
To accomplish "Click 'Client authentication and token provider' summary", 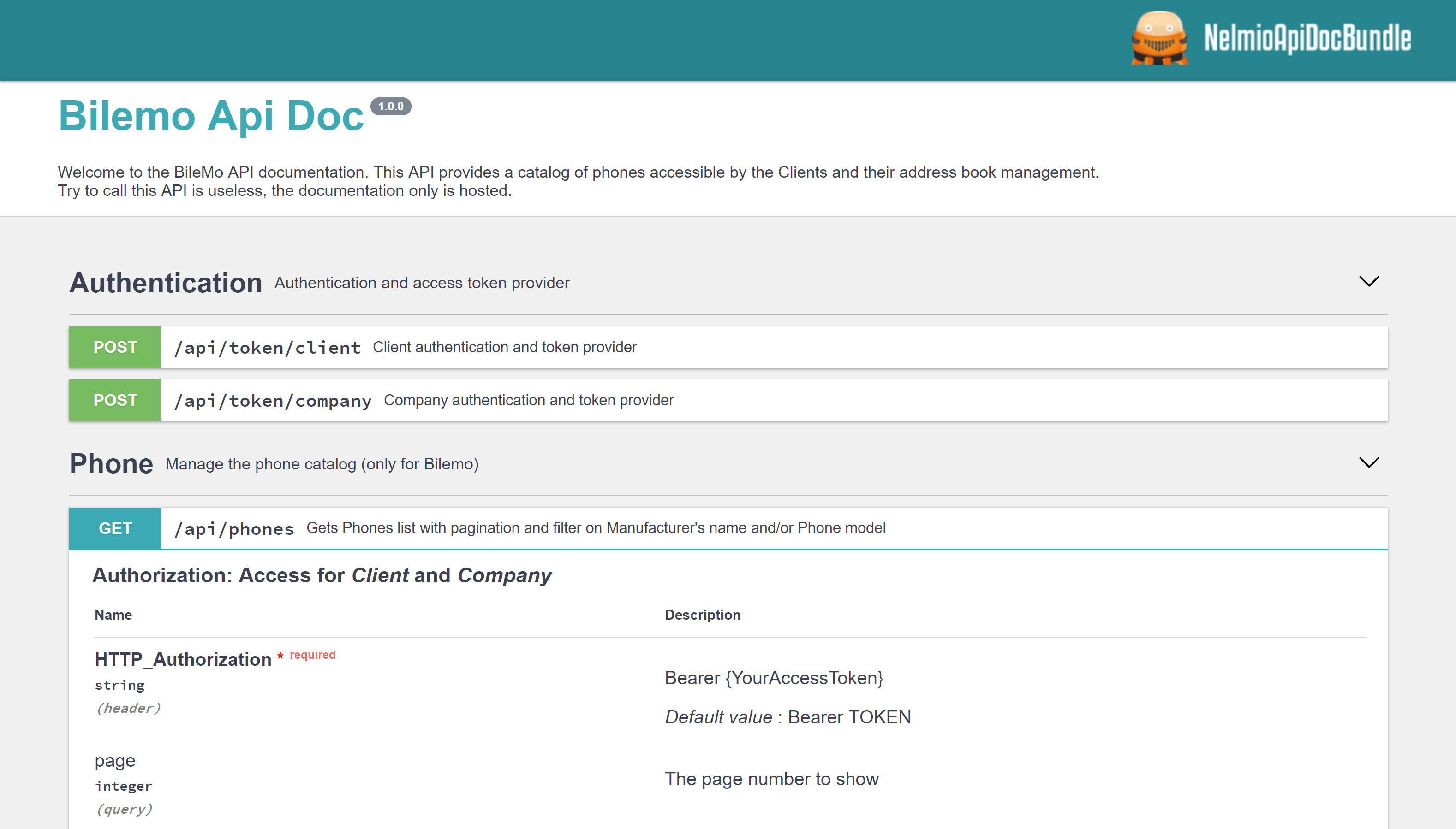I will click(x=504, y=347).
